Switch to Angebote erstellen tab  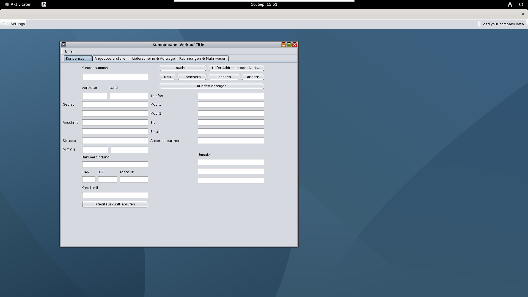(111, 58)
